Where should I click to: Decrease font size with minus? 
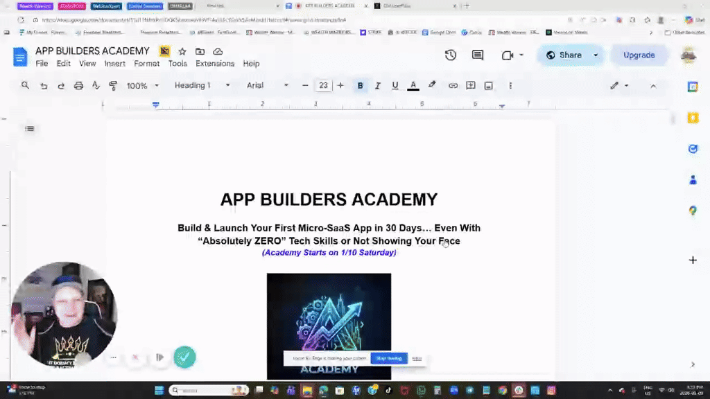click(305, 85)
